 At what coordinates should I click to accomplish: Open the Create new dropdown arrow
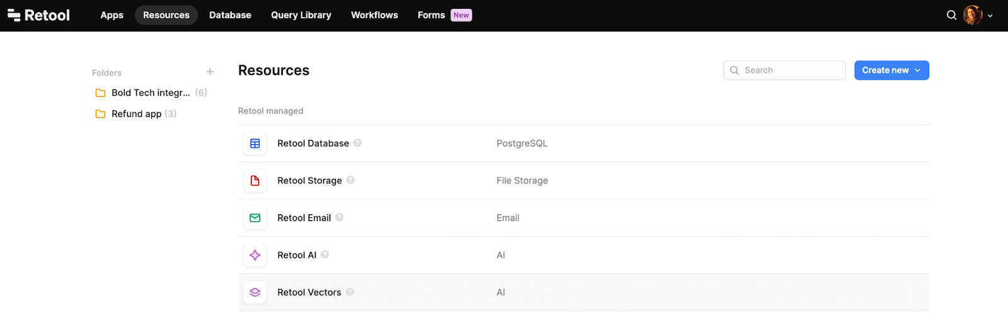(918, 71)
